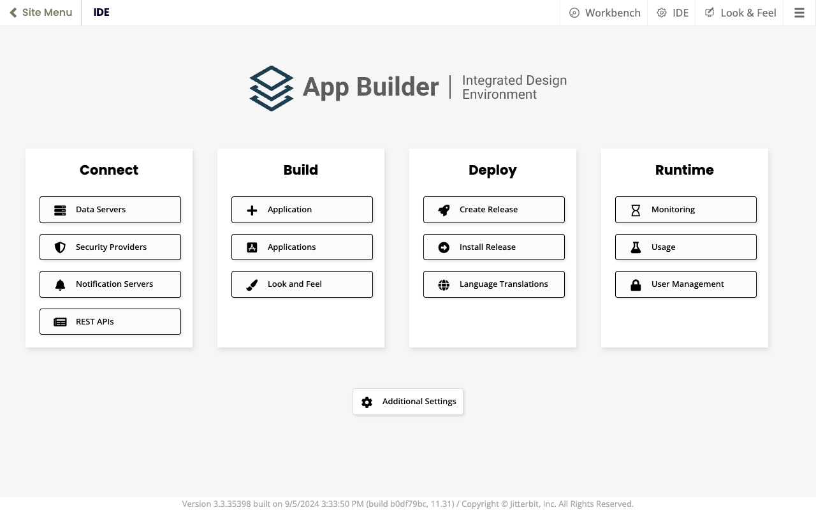The width and height of the screenshot is (816, 510).
Task: Open Language Translations
Action: click(x=494, y=284)
